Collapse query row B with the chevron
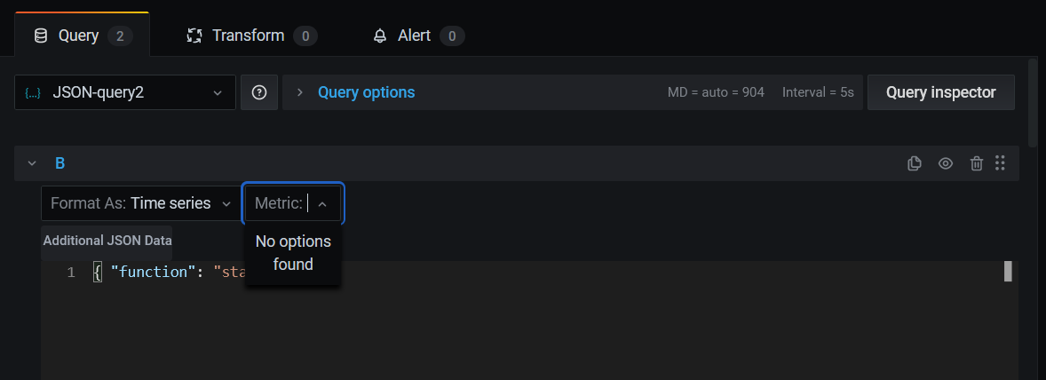 pos(32,163)
